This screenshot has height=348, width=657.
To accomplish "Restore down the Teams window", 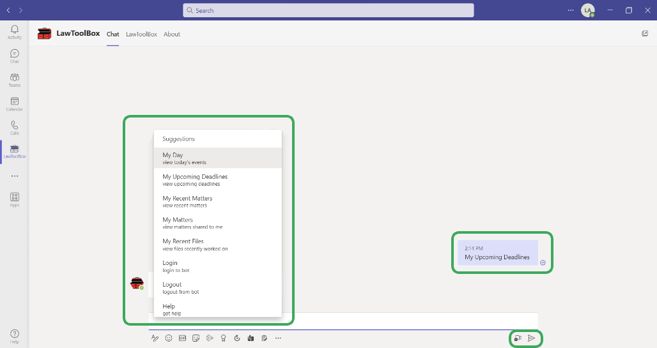I will coord(628,10).
